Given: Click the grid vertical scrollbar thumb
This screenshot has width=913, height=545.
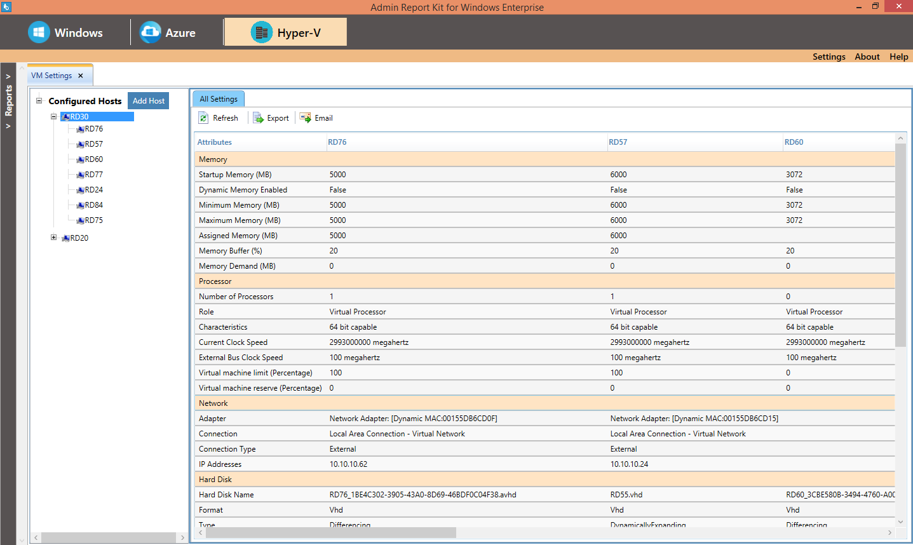Looking at the screenshot, I should [900, 245].
